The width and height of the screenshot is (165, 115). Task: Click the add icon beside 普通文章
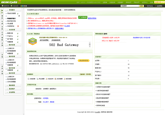coord(18,33)
